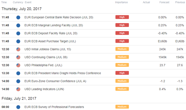Click the EU flag icon beside ECB Rate Decision
Image resolution: width=186 pixels, height=110 pixels.
(18, 17)
